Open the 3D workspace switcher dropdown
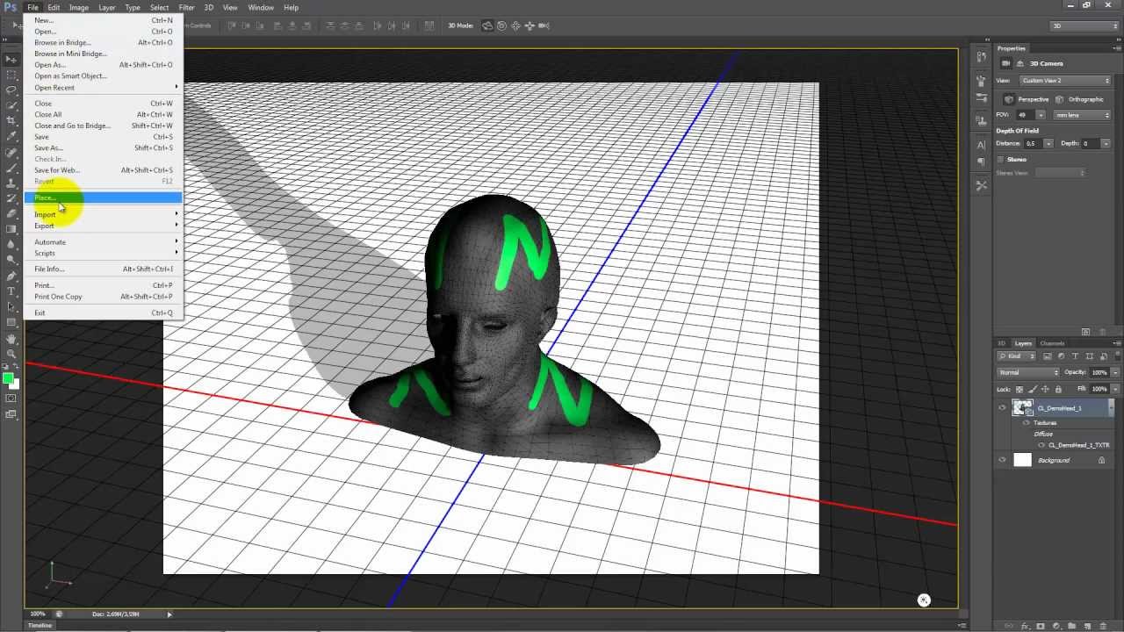 pyautogui.click(x=1084, y=26)
